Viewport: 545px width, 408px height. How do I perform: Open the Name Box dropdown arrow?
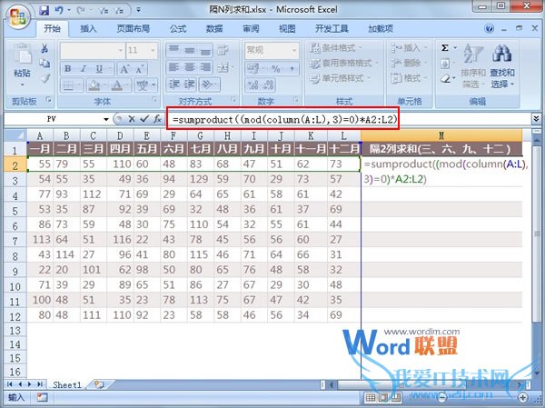pos(106,119)
